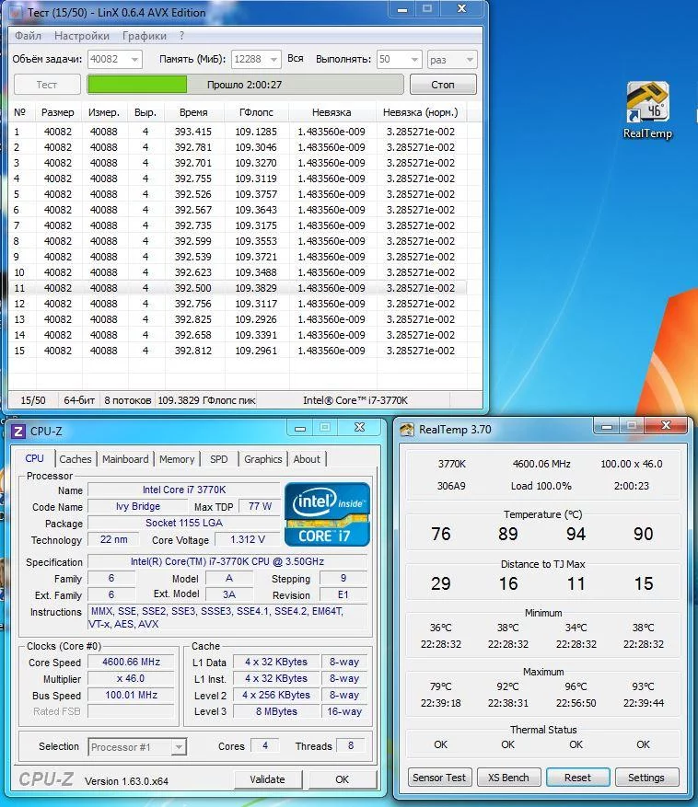Open the Настройки menu in LinX

click(x=81, y=36)
